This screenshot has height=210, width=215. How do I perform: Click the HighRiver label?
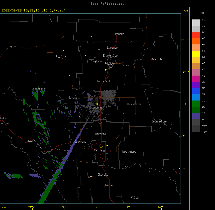click(107, 185)
